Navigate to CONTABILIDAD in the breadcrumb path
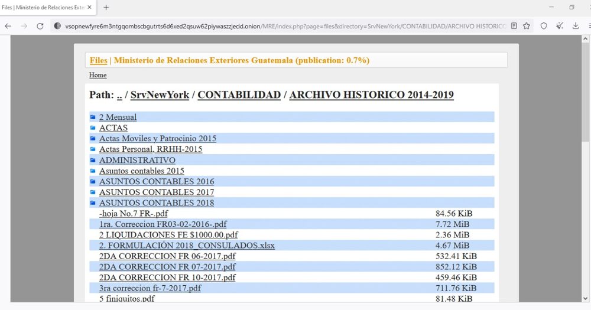This screenshot has height=310, width=591. point(239,95)
